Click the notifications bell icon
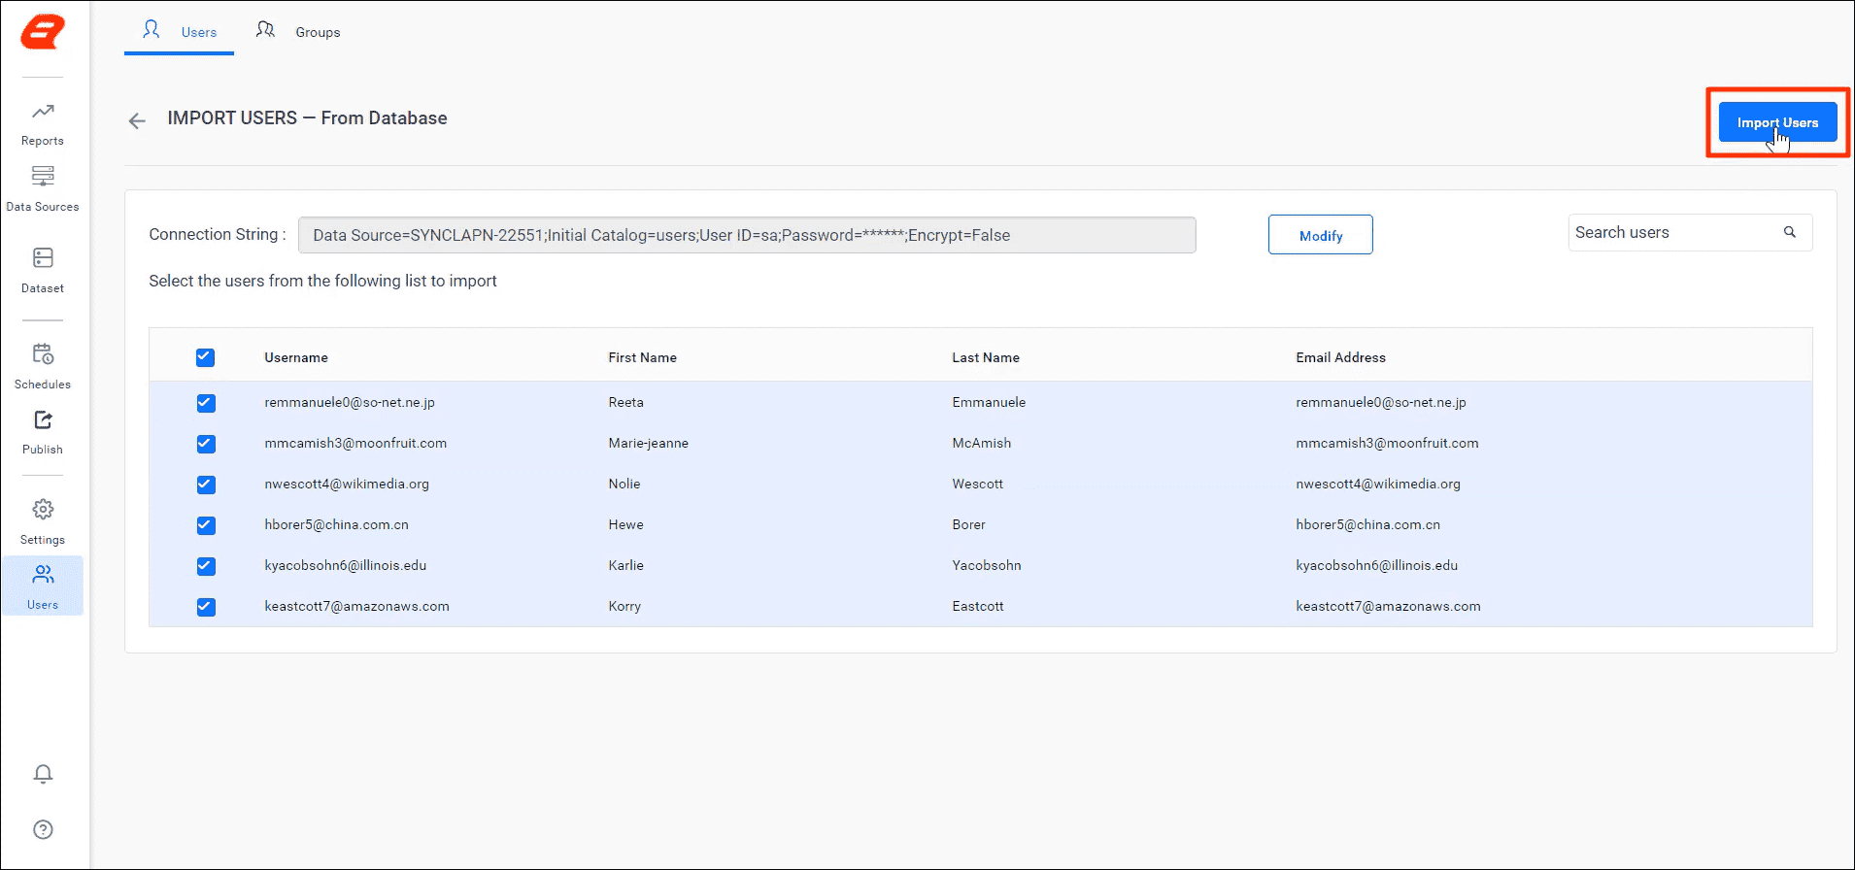1855x870 pixels. click(x=43, y=774)
